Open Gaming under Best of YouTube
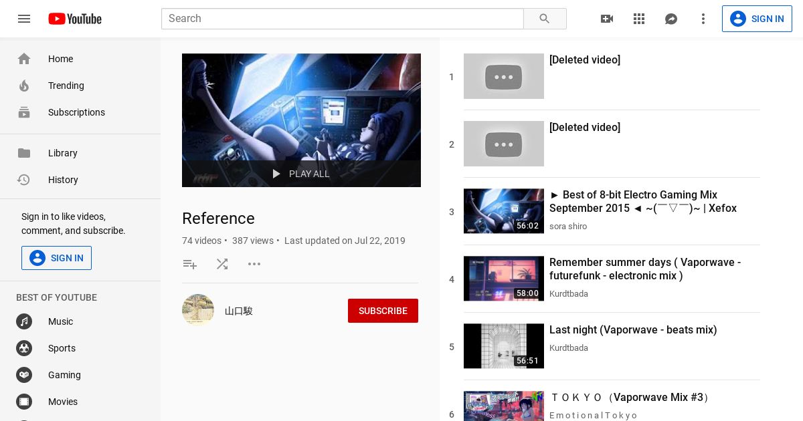This screenshot has height=421, width=803. click(x=80, y=375)
